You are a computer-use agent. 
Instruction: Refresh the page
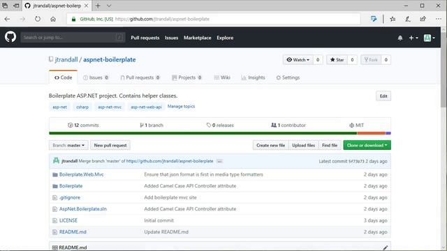(x=38, y=19)
